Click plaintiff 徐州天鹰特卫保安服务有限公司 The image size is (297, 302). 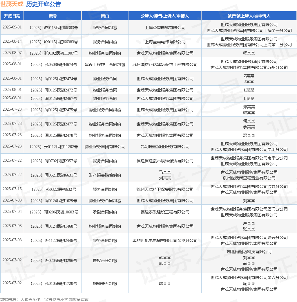click(165, 190)
